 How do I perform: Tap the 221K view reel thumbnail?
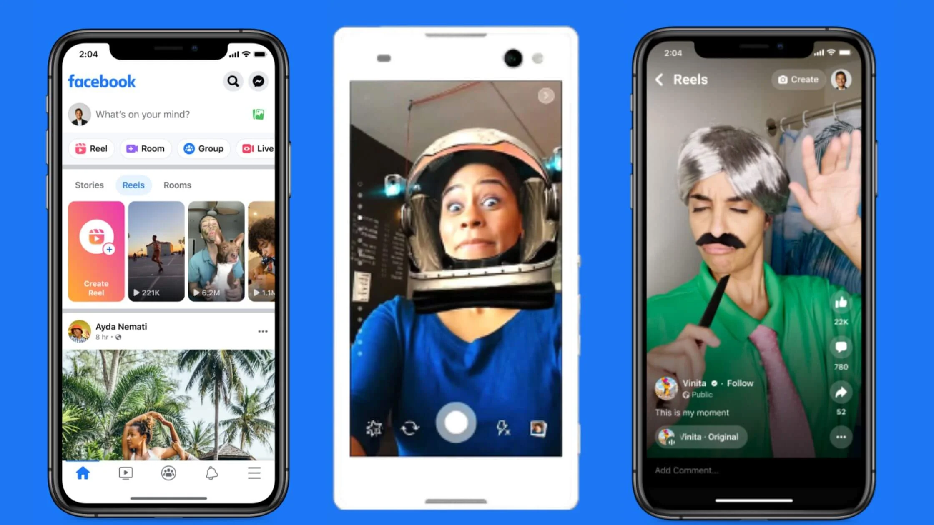coord(156,250)
